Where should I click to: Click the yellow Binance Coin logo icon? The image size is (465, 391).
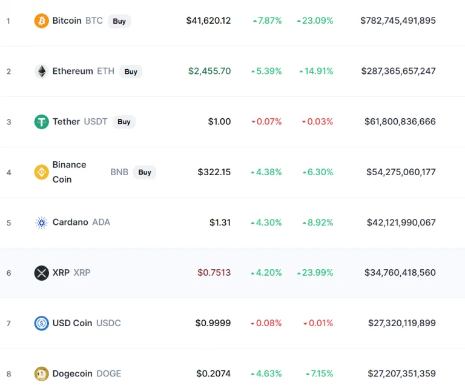(x=42, y=172)
